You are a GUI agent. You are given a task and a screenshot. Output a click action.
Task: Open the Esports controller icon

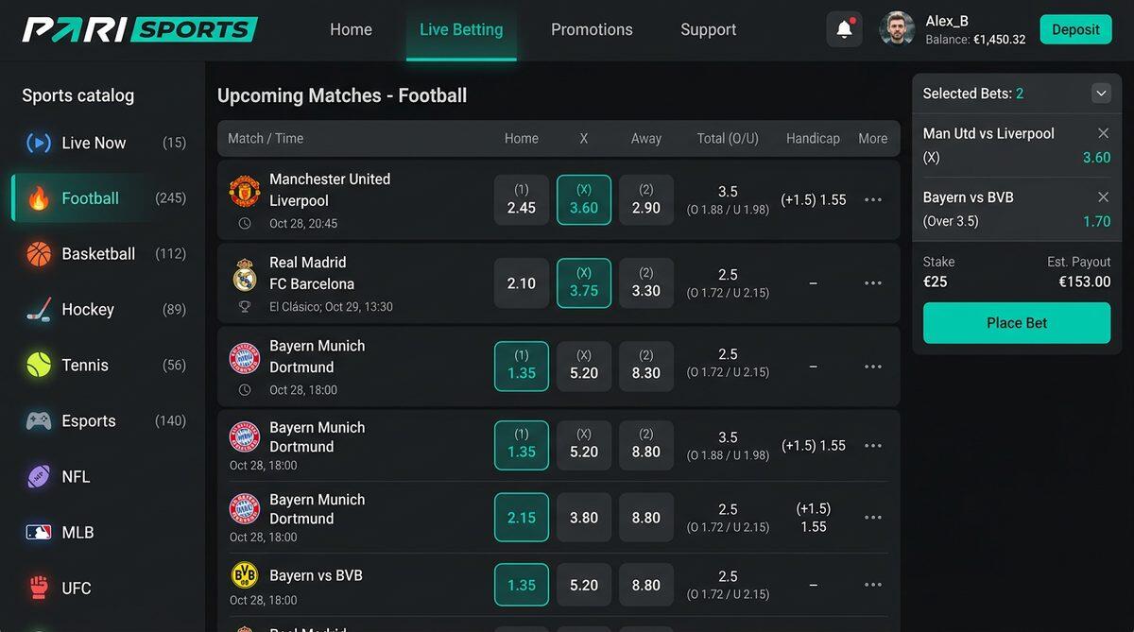(x=39, y=420)
